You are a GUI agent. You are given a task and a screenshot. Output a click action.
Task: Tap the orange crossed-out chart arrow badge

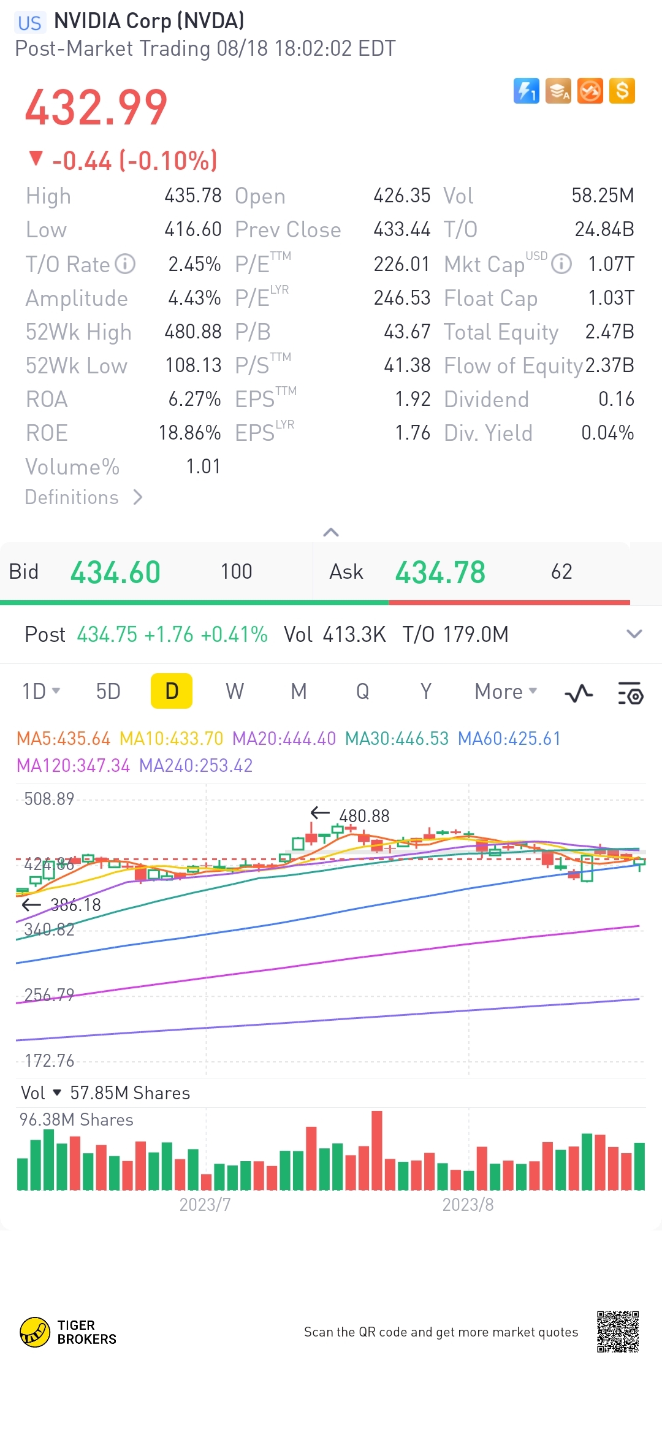pos(590,91)
